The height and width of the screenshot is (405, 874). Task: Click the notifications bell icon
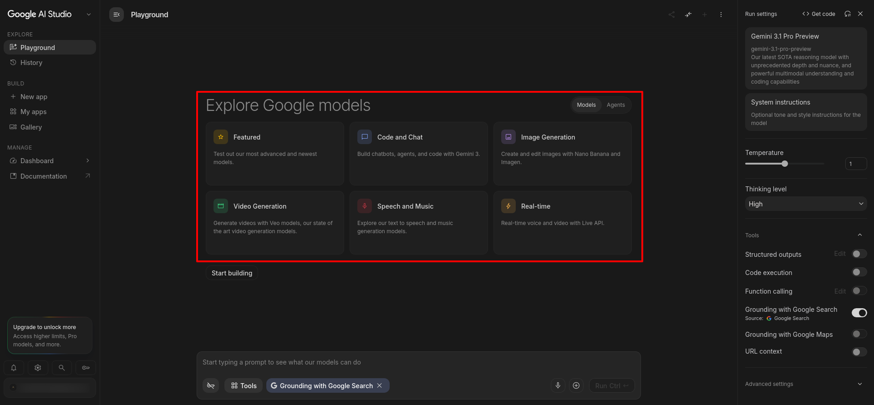pyautogui.click(x=14, y=368)
